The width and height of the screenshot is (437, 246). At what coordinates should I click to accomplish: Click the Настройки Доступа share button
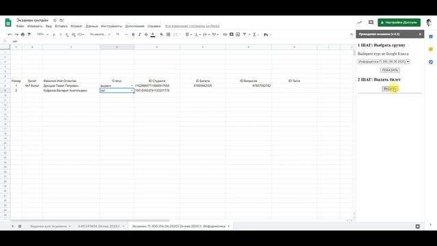tap(399, 23)
